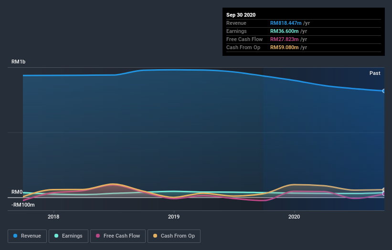
Task: Click the RM59.080m cash from op value
Action: click(x=284, y=47)
